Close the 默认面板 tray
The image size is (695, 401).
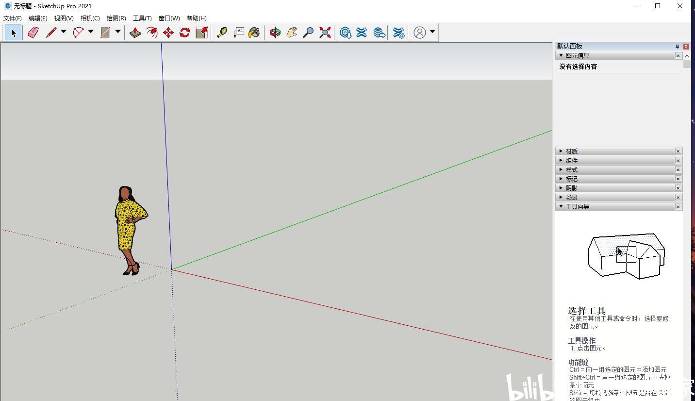(686, 46)
